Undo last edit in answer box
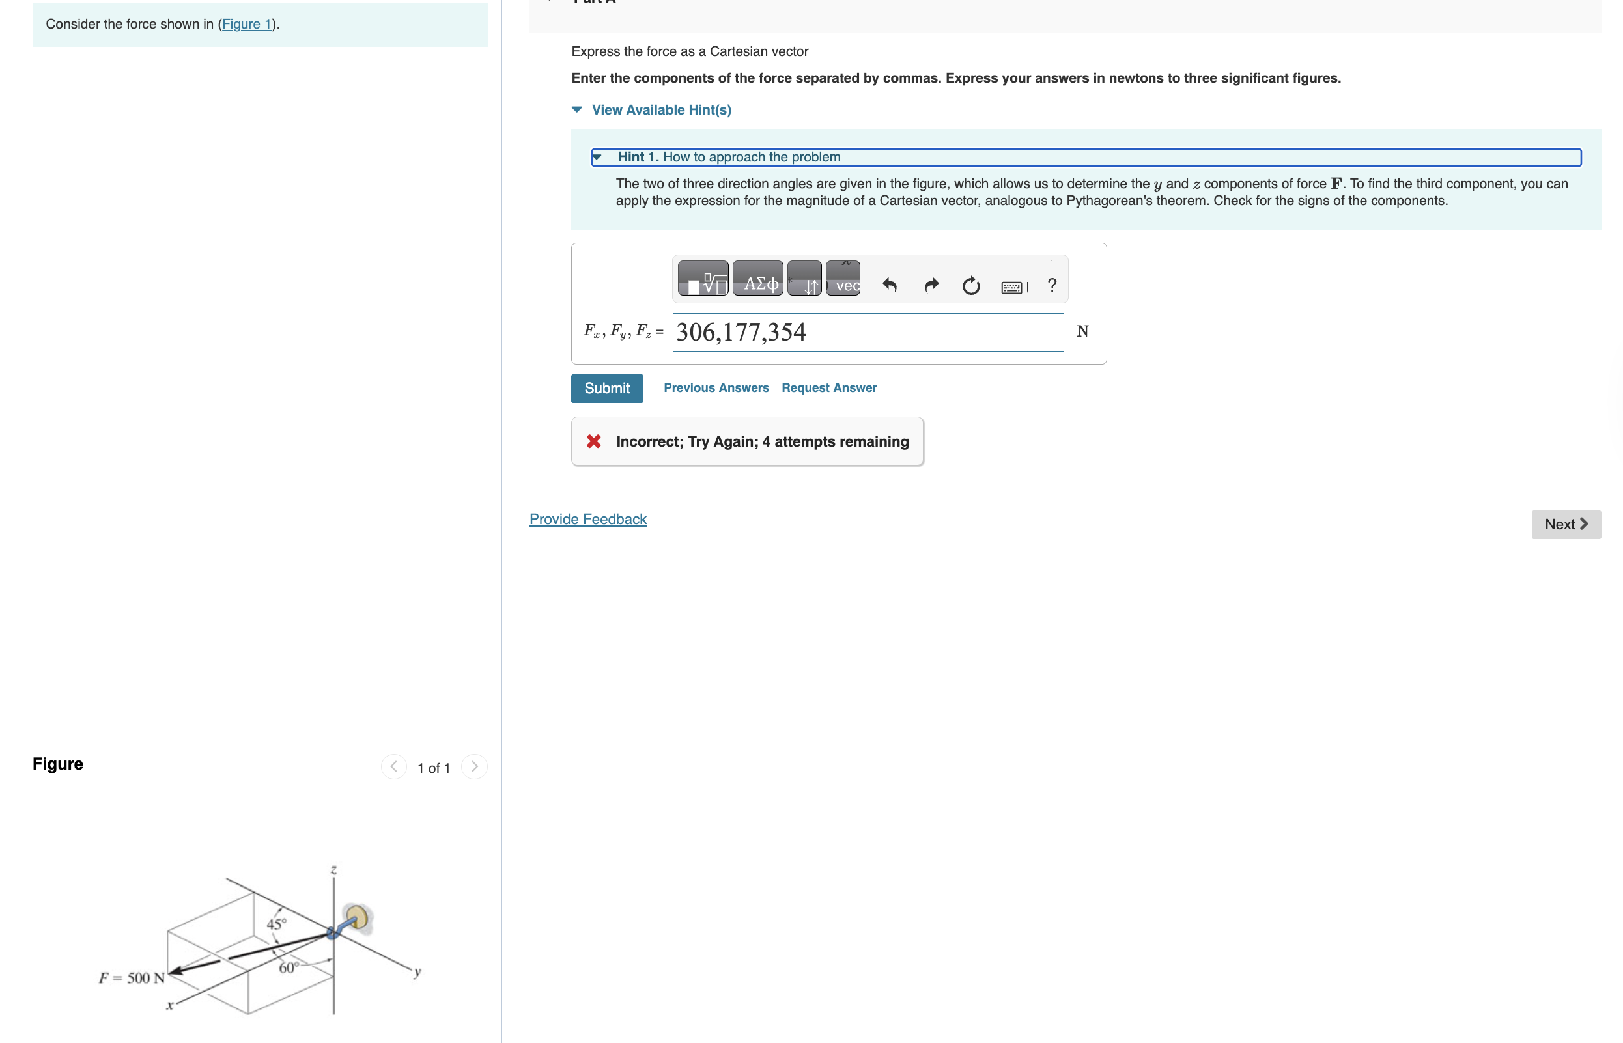The image size is (1623, 1043). (x=890, y=285)
